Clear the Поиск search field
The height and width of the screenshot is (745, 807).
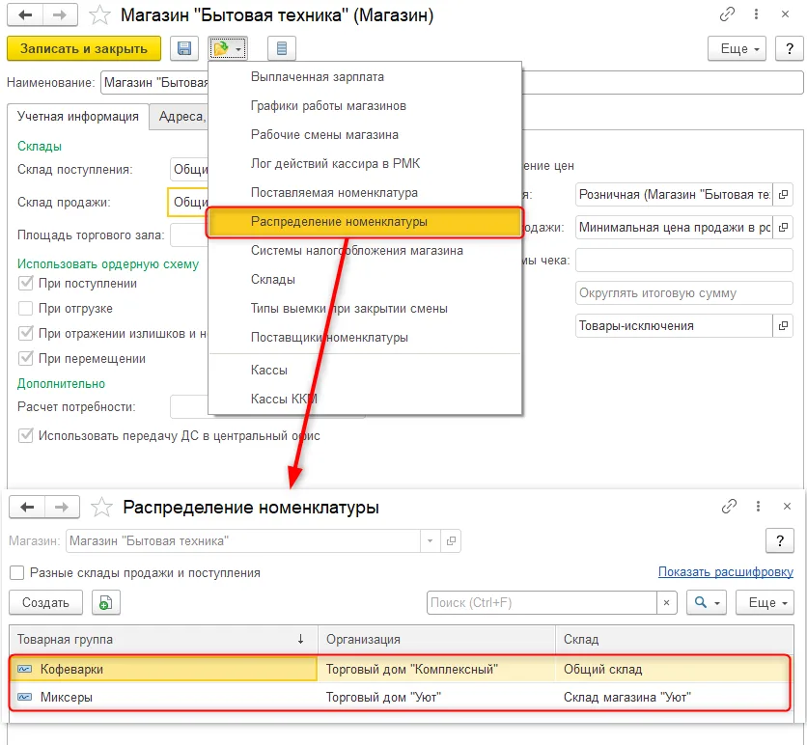[666, 602]
